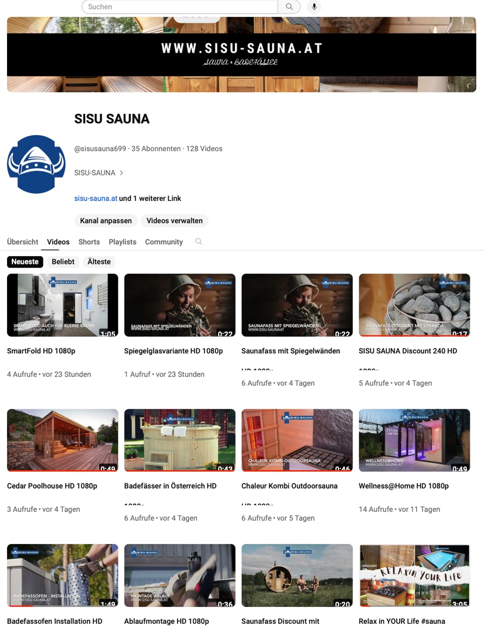Click title 'Badefassofen Installation HD'

(54, 621)
